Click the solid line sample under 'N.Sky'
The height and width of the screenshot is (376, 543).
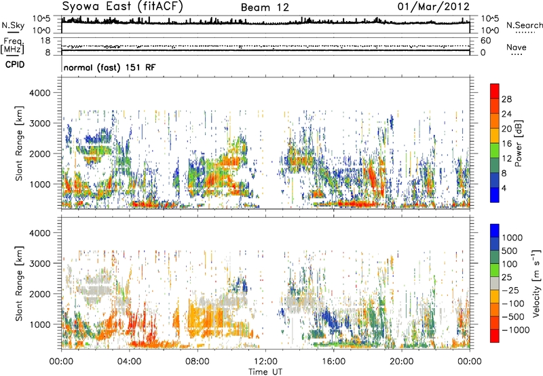coord(13,32)
